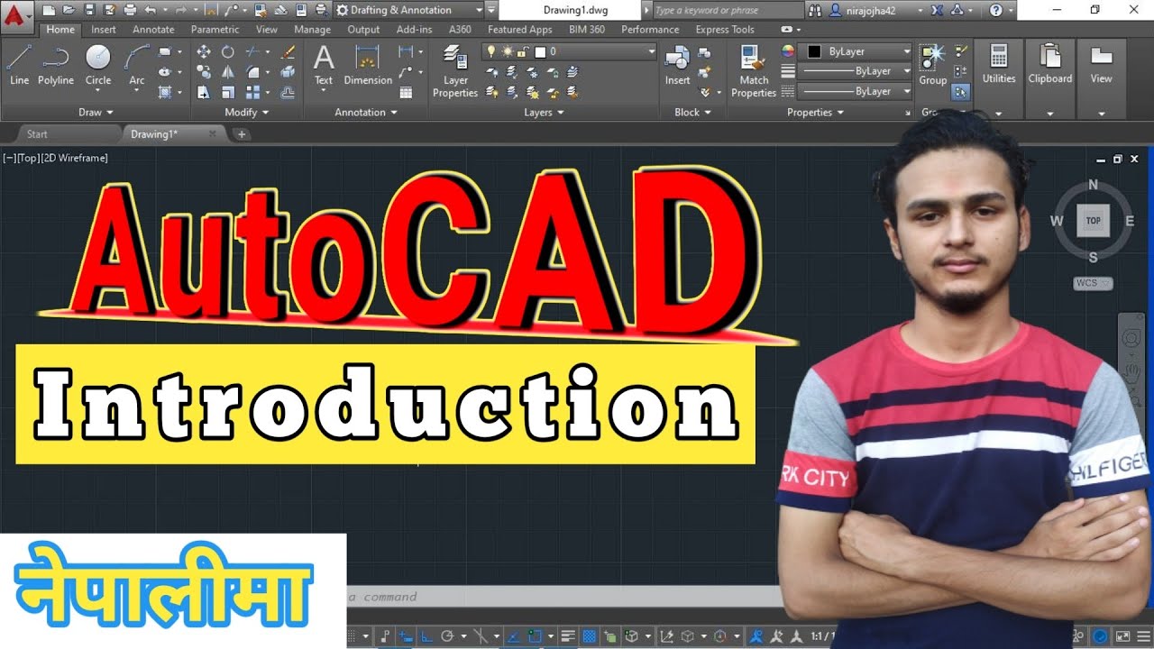
Task: Toggle Transparency in status bar
Action: click(x=590, y=636)
